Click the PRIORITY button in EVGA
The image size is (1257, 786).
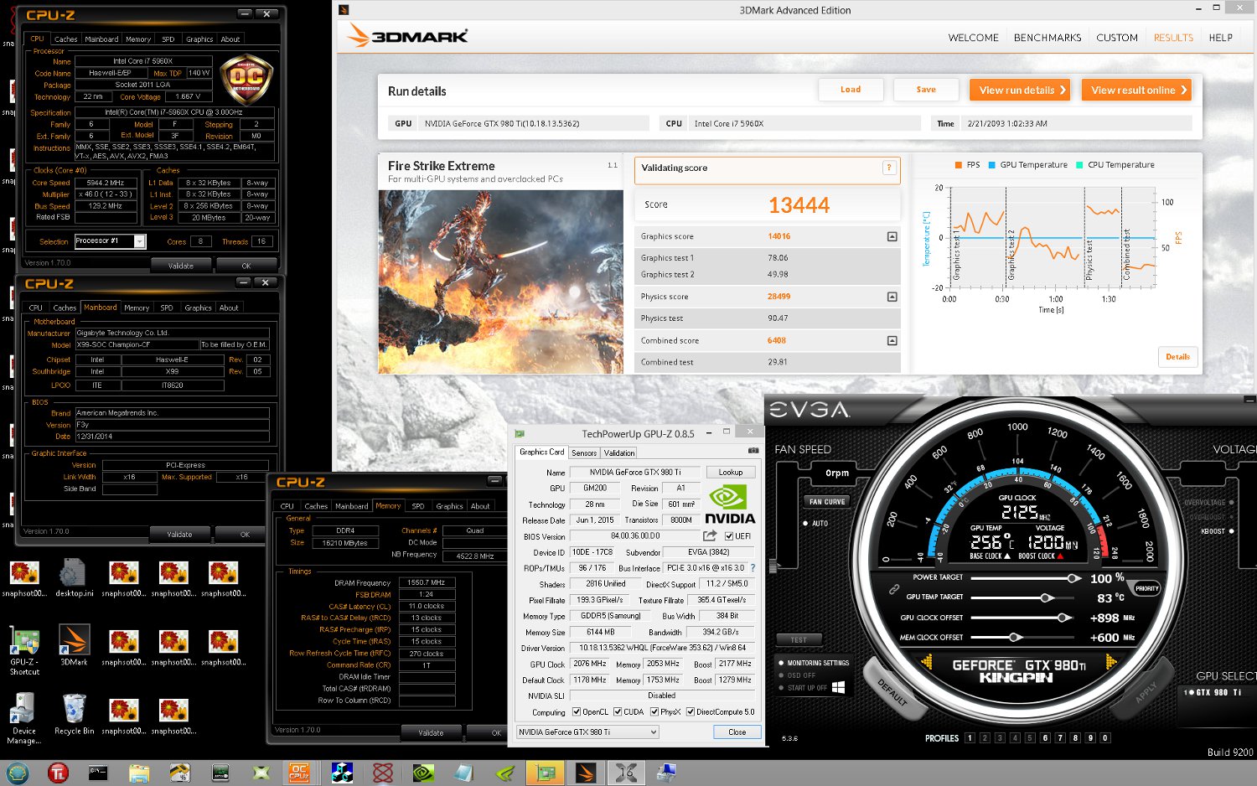click(1147, 588)
